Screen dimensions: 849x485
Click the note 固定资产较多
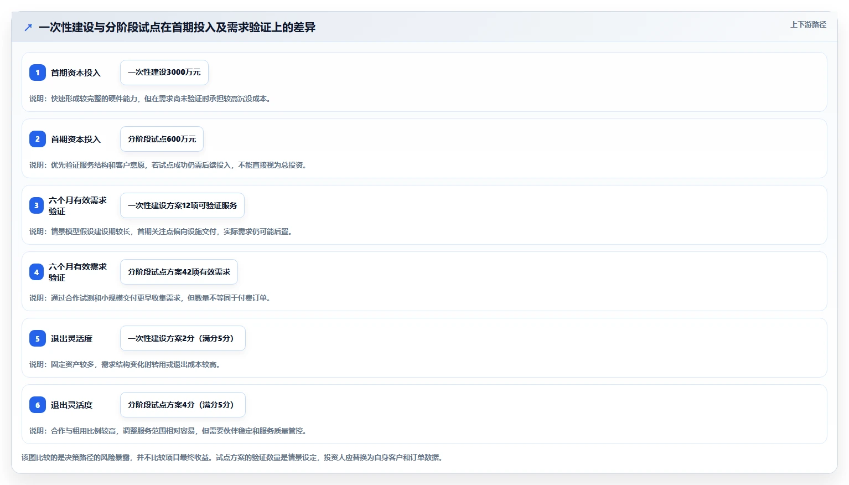pos(125,364)
